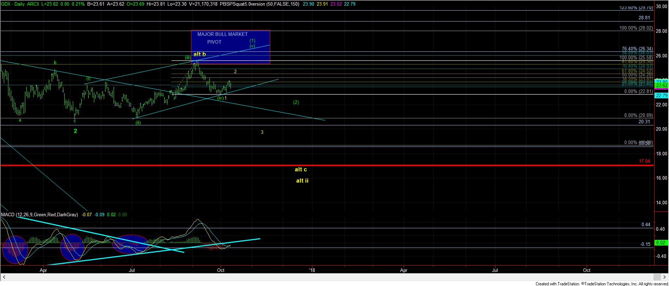This screenshot has width=669, height=286.
Task: Select the "PIVOT" text in the blue box
Action: 214,42
